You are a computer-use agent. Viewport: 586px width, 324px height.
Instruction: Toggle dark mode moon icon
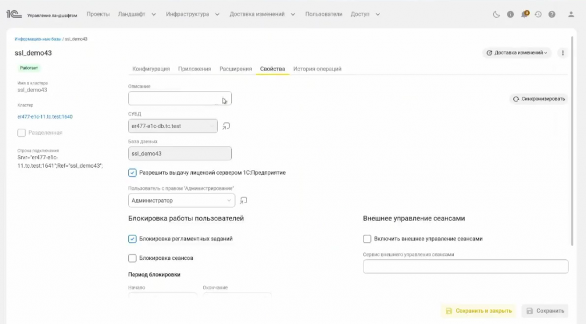(x=497, y=14)
